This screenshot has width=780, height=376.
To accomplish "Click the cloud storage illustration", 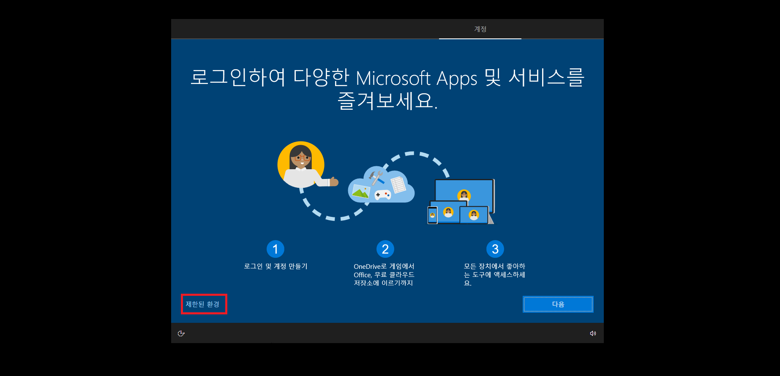I will (381, 184).
